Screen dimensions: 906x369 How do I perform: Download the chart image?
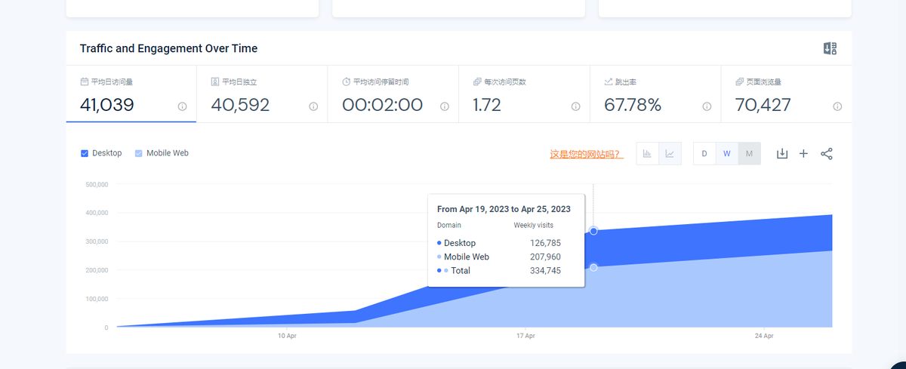pos(782,153)
